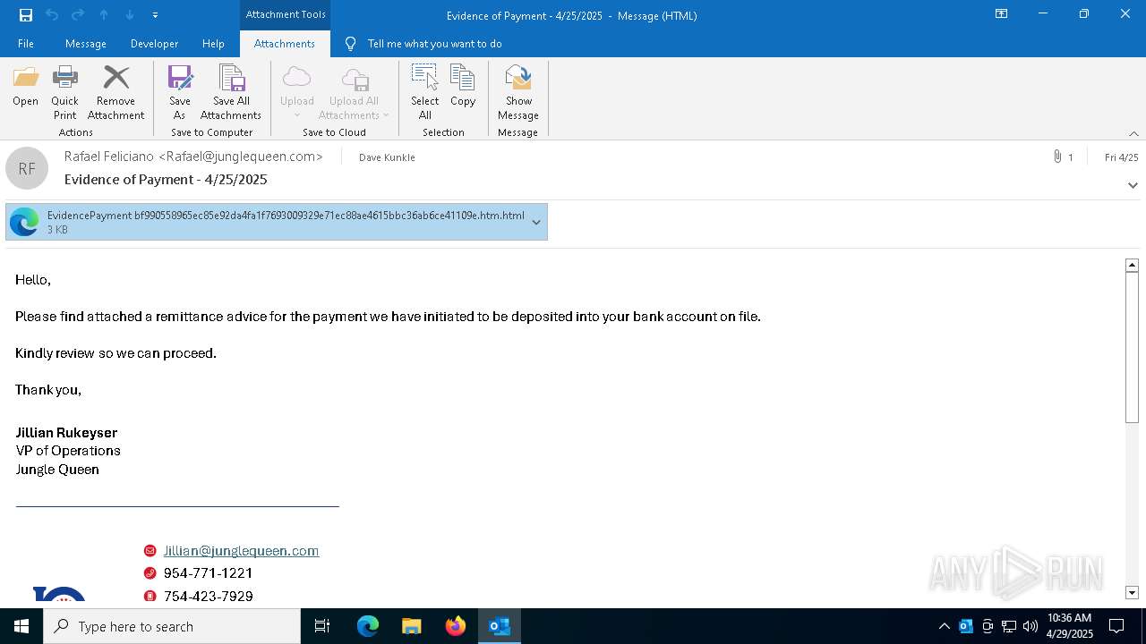Screen dimensions: 1146x644
Task: Go to previous item arrow
Action: [x=104, y=15]
